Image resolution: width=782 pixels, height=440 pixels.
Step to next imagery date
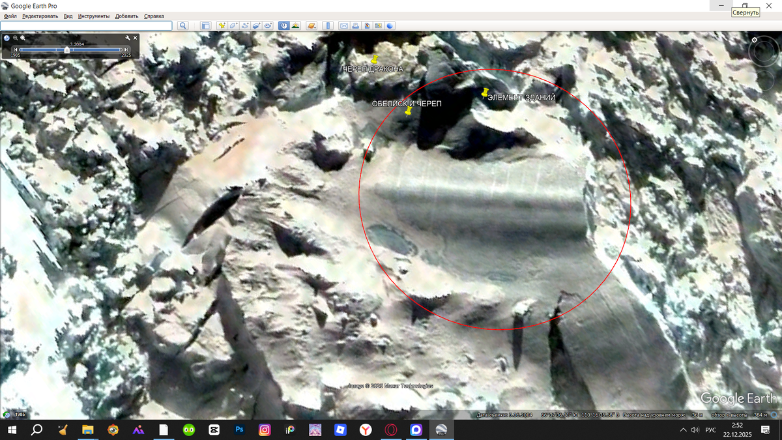pos(126,50)
